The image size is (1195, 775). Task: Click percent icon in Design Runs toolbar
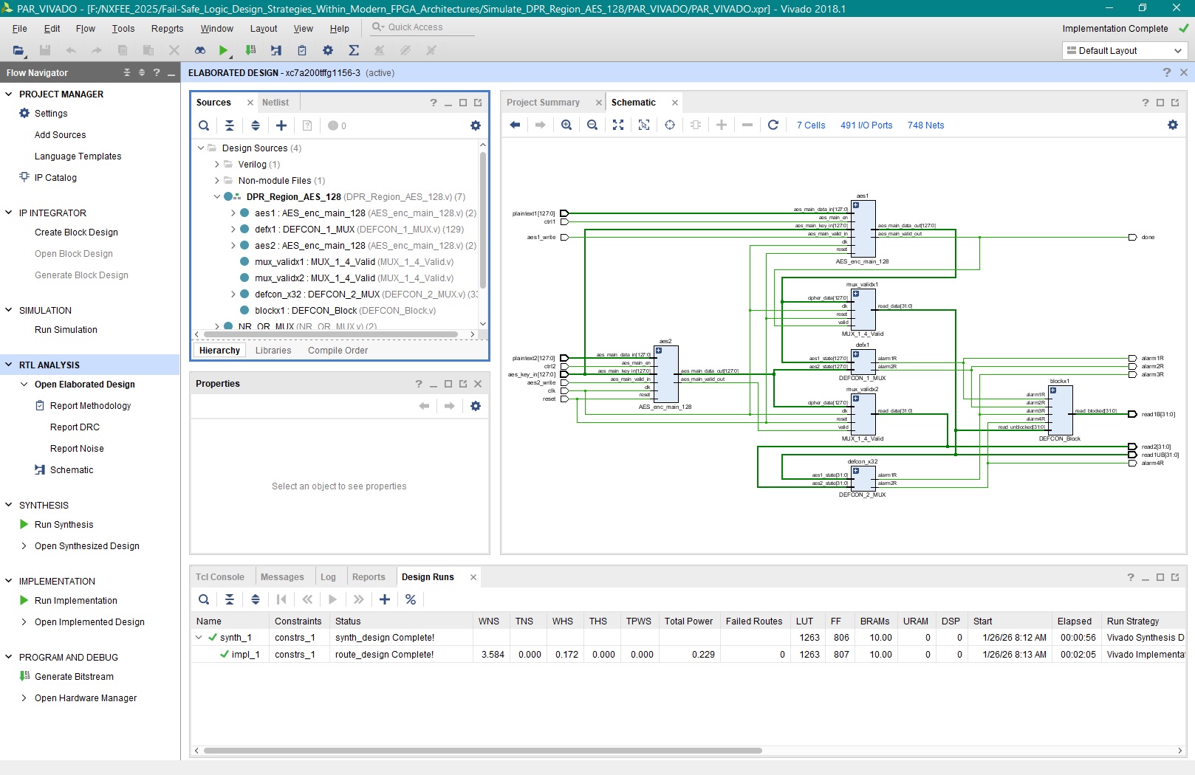(411, 599)
